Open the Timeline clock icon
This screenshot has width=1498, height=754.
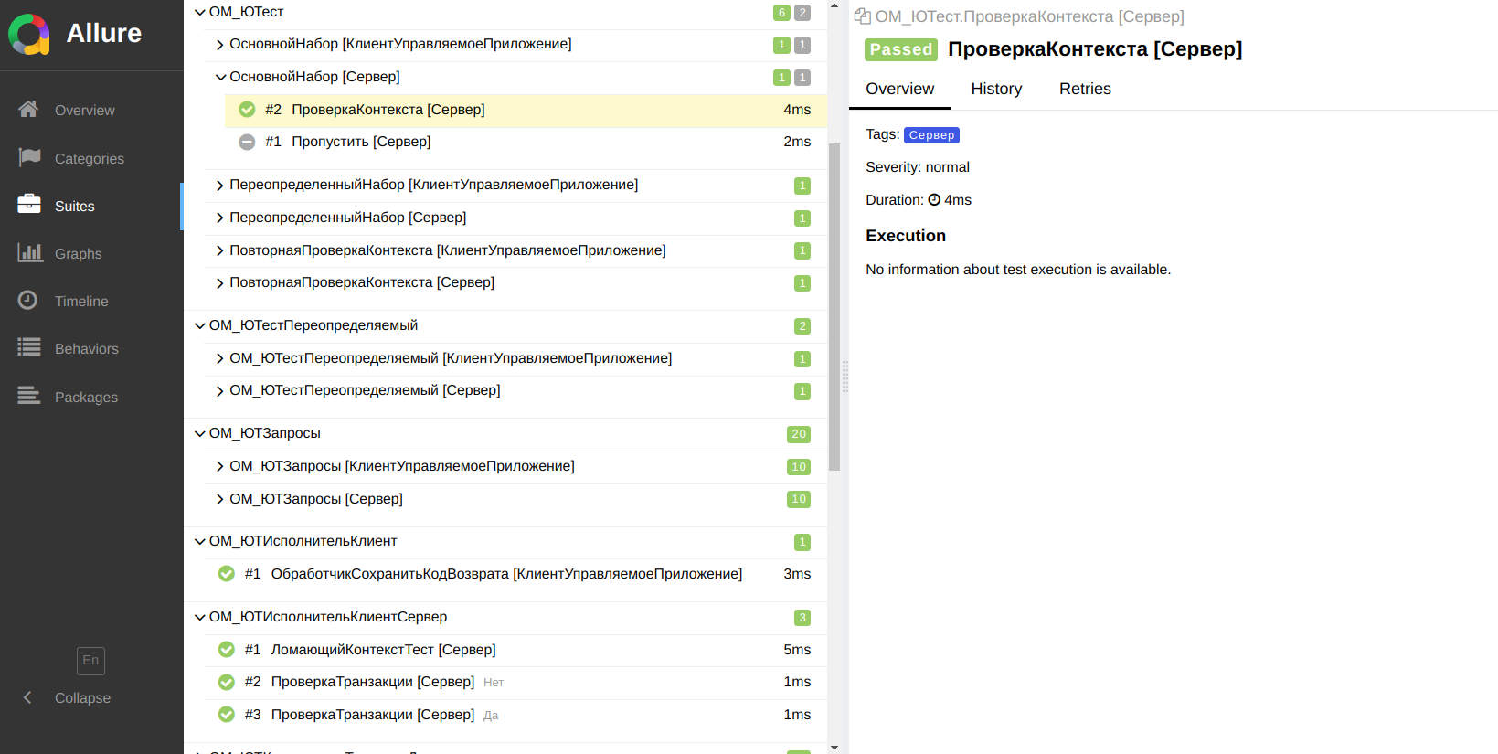click(28, 300)
